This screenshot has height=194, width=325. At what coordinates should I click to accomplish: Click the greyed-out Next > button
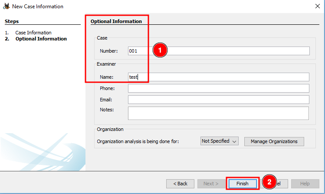[211, 184]
